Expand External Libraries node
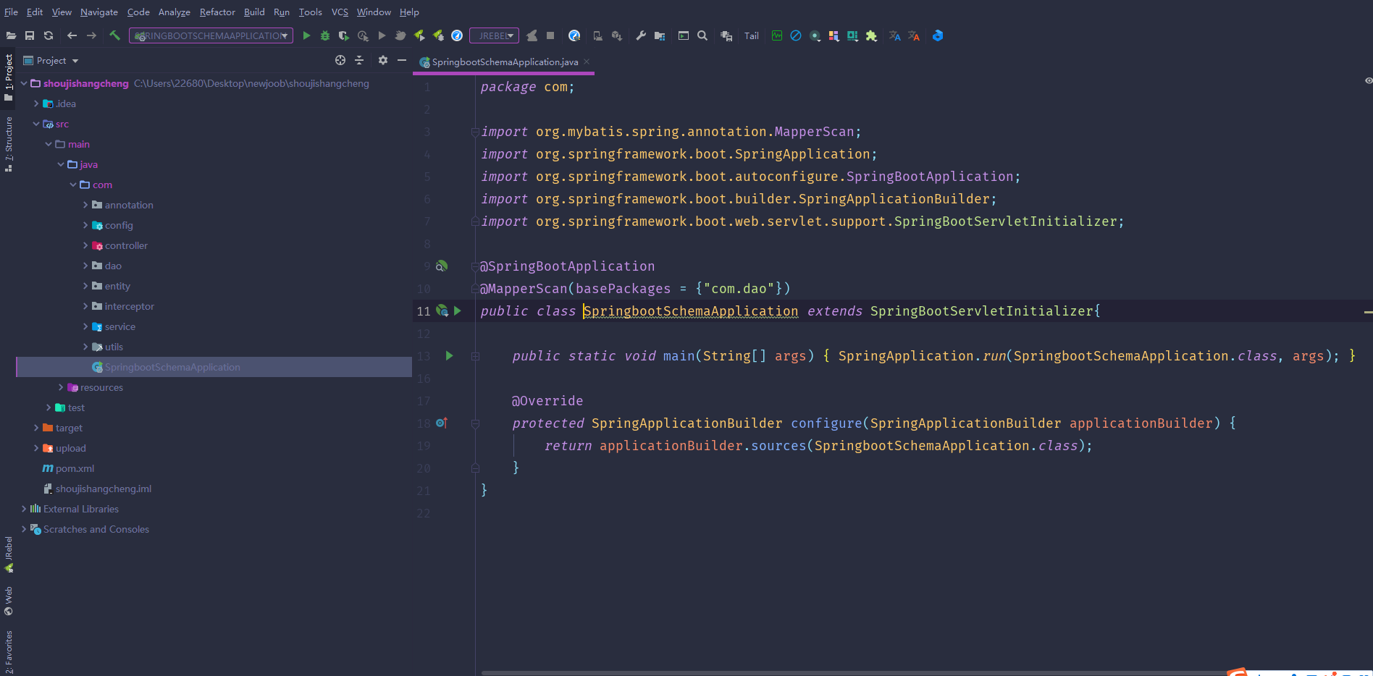The width and height of the screenshot is (1373, 676). [x=24, y=509]
